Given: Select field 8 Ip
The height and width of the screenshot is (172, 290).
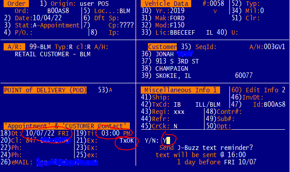Looking at the screenshot, I should point(105,32).
